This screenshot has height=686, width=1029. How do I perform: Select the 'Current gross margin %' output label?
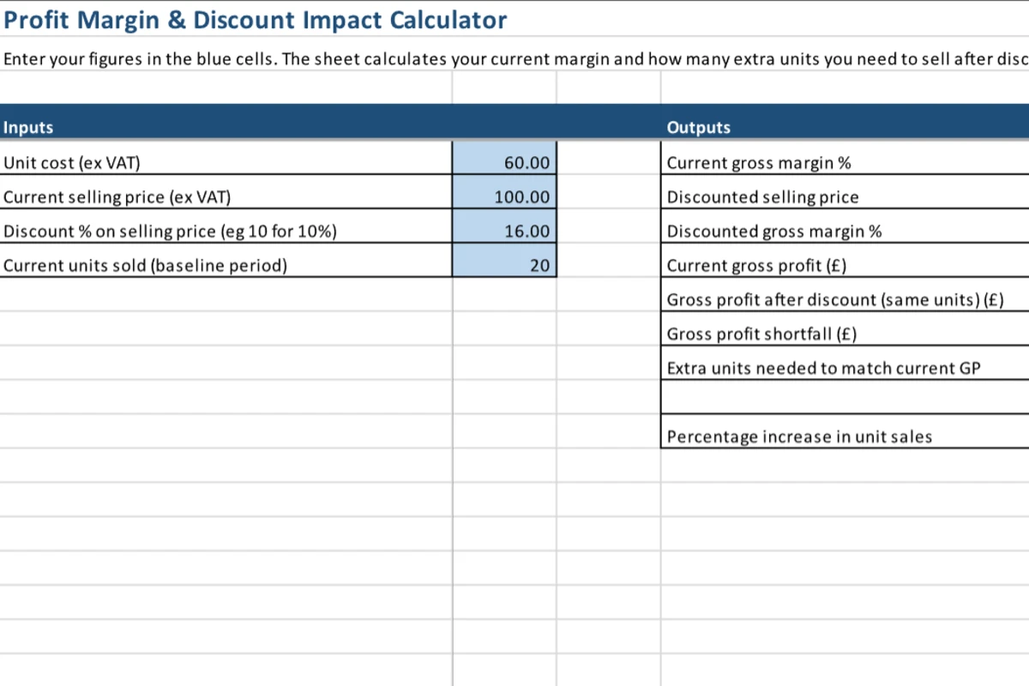coord(759,163)
